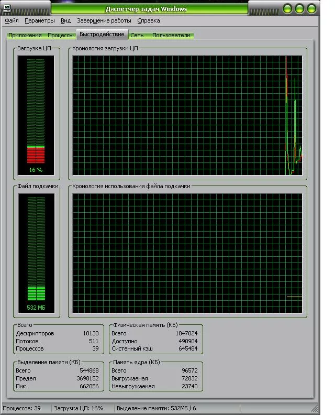Click the Task Manager title bar computer icon
Image resolution: width=335 pixels, height=415 pixels.
pyautogui.click(x=7, y=8)
